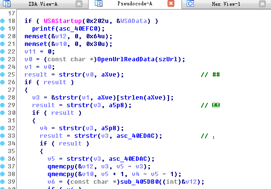
Task: Click the Pseudocode-A tab document icon
Action: [99, 3]
